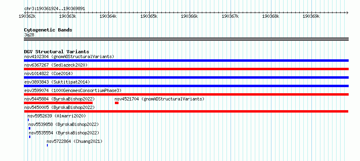Open nsv5450005 (ByrskaBishop2022) label
The image size is (360, 161).
(59, 107)
